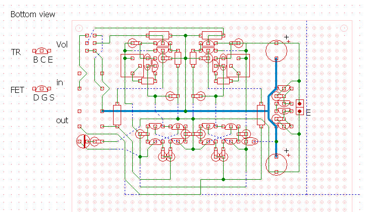The image size is (367, 212).
Task: Click the "D G S" pin label text
Action: pyautogui.click(x=43, y=97)
